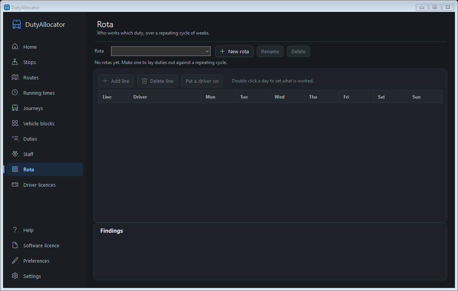Image resolution: width=458 pixels, height=291 pixels.
Task: Click the DutyAllocator bus logo icon
Action: pyautogui.click(x=16, y=25)
